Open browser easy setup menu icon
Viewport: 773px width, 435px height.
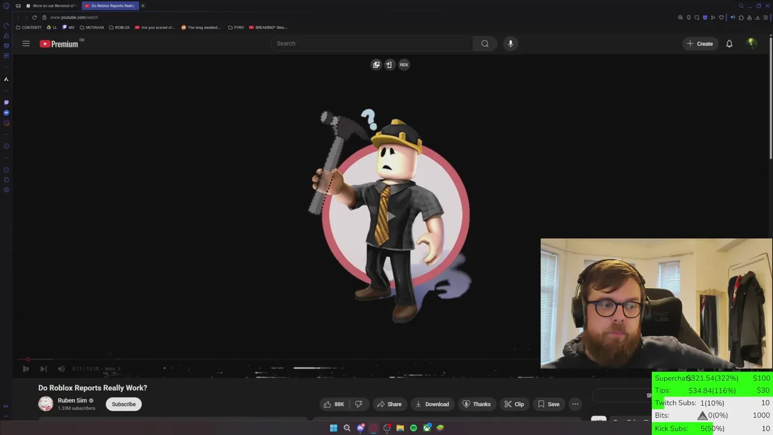point(766,18)
